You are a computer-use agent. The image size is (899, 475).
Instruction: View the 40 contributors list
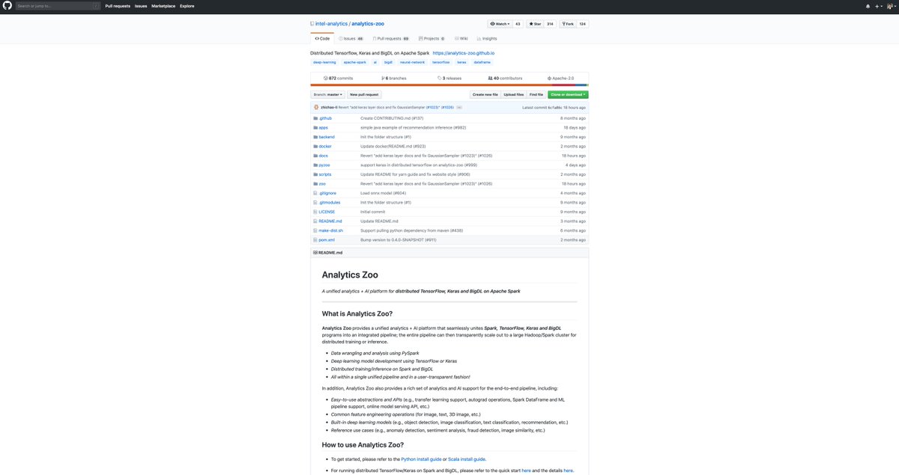[x=504, y=77]
